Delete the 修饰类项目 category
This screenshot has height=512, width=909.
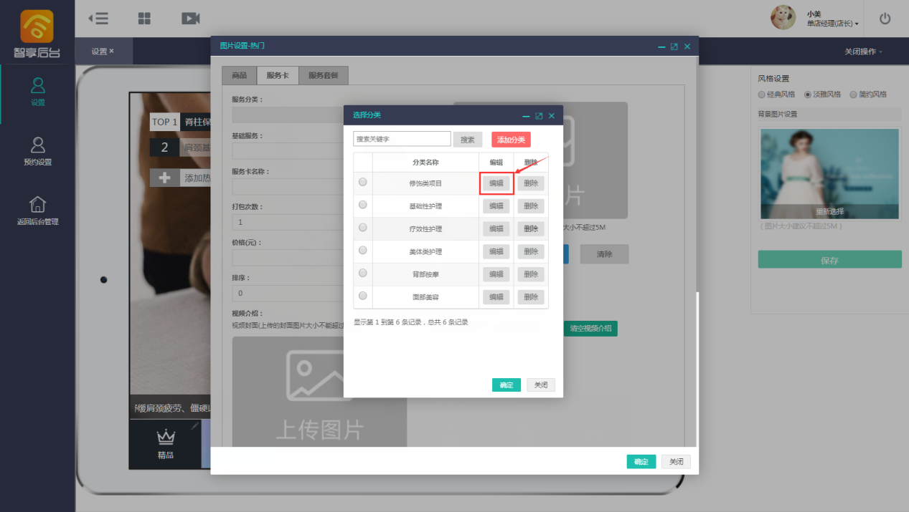point(531,183)
